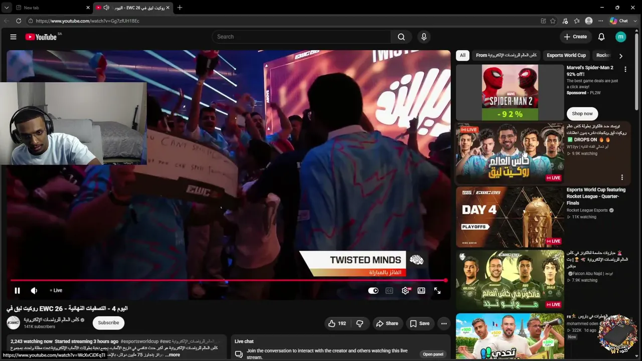Open the Spider-Man 2 ad thumbnail

click(x=510, y=92)
